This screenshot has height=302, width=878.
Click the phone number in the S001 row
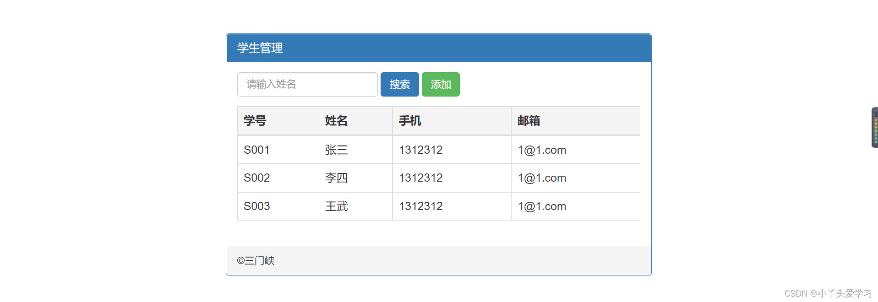click(421, 150)
